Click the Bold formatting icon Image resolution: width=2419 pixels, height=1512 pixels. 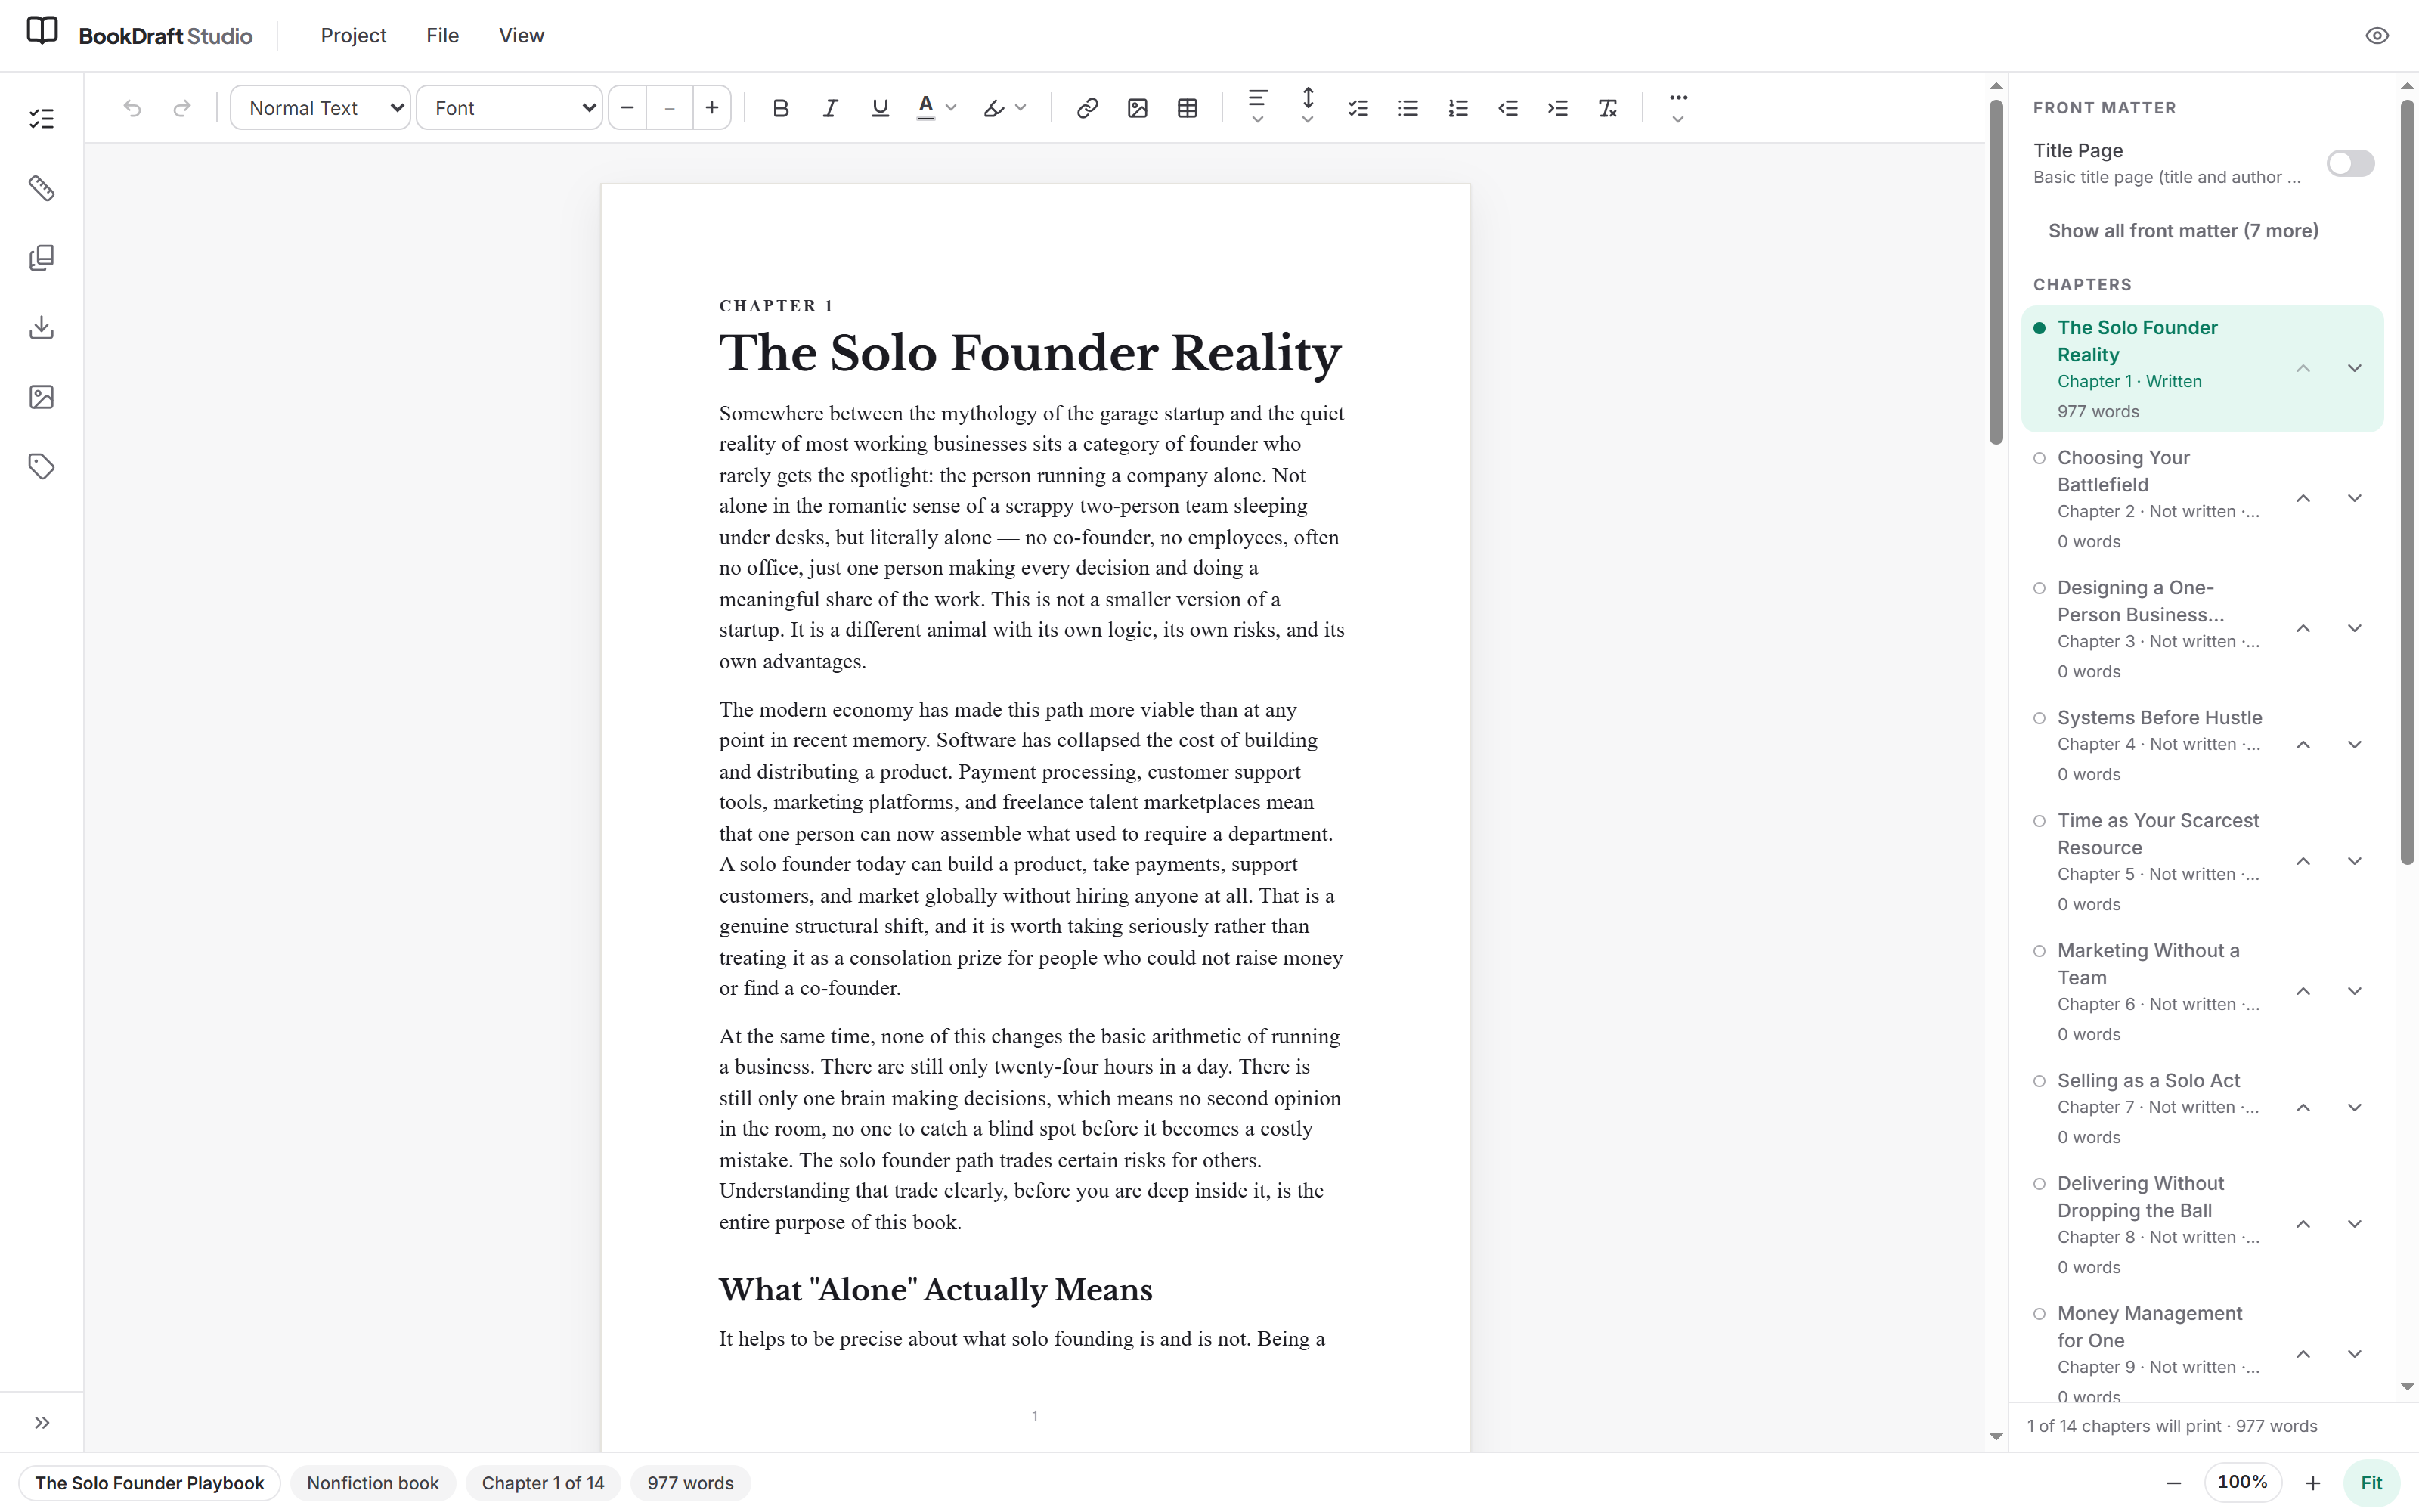(x=781, y=108)
